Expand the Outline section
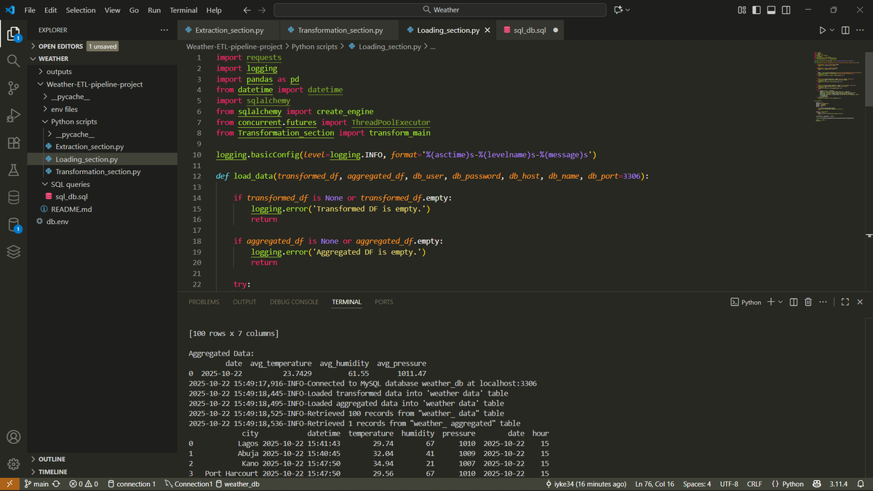The height and width of the screenshot is (491, 873). [x=102, y=459]
